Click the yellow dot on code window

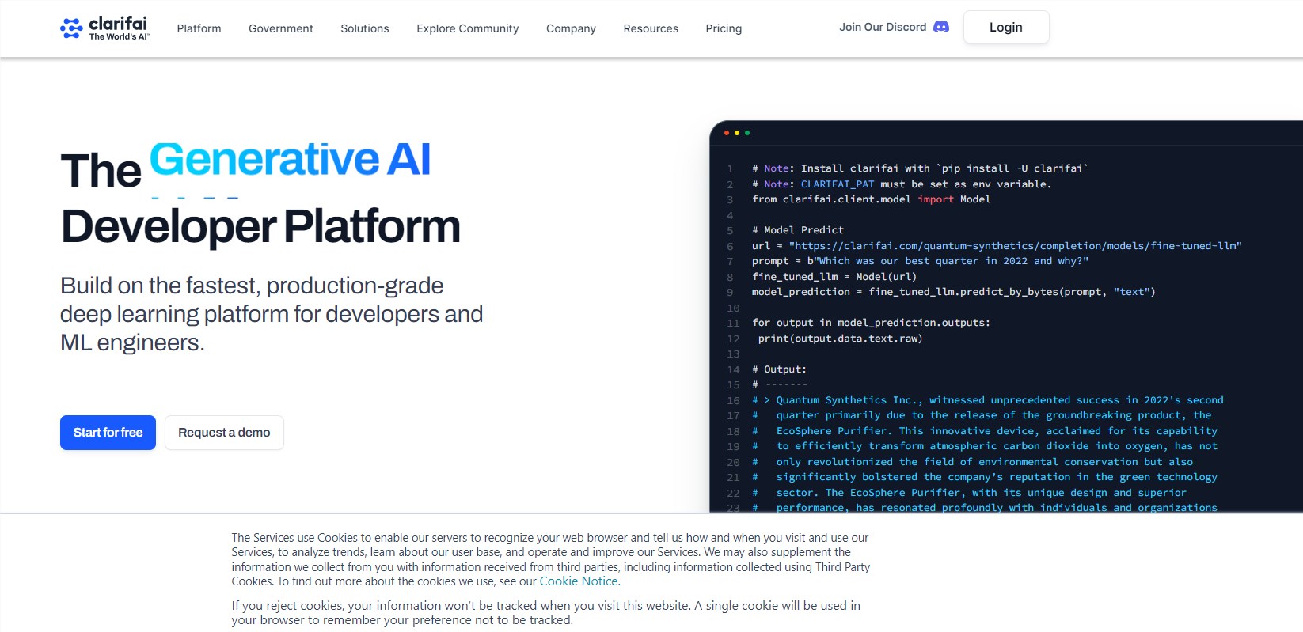pos(737,133)
